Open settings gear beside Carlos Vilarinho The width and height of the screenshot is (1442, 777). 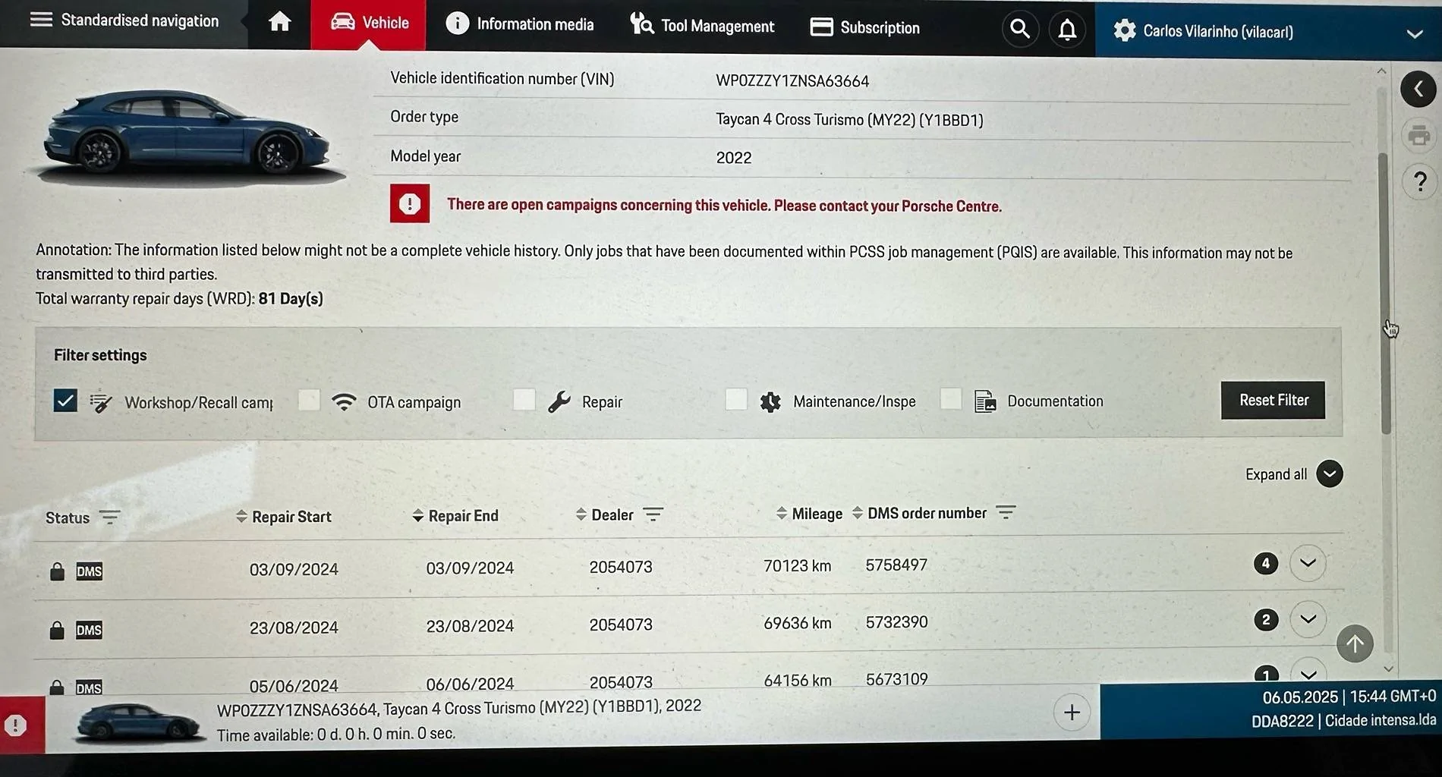[x=1125, y=30]
